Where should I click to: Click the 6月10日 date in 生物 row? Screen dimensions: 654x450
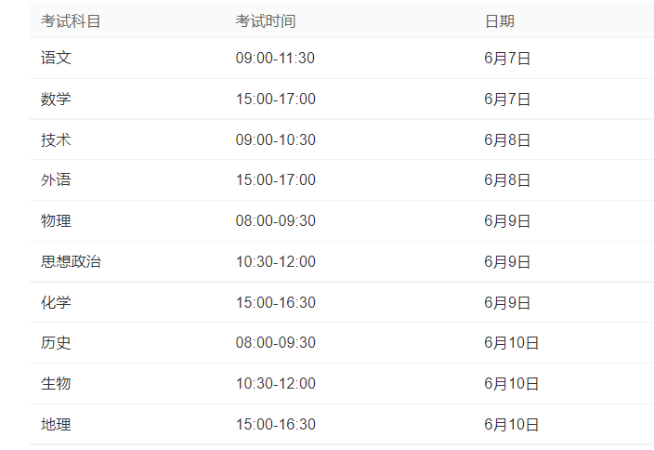coord(511,383)
